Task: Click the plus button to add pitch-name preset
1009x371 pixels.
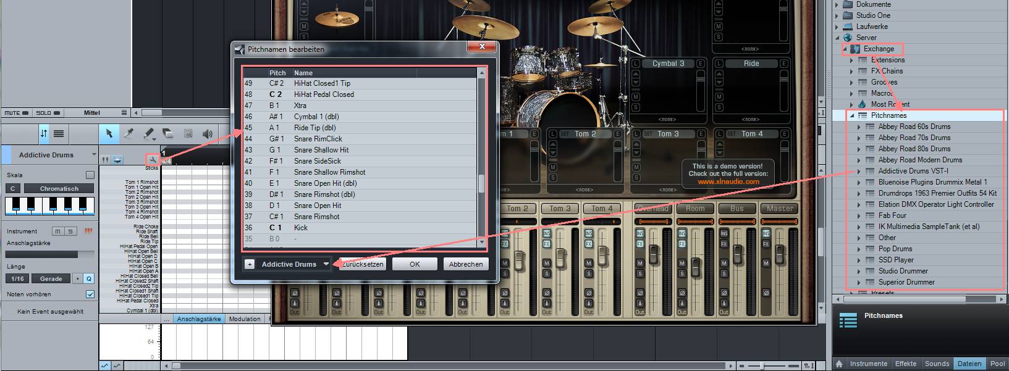Action: click(x=250, y=264)
